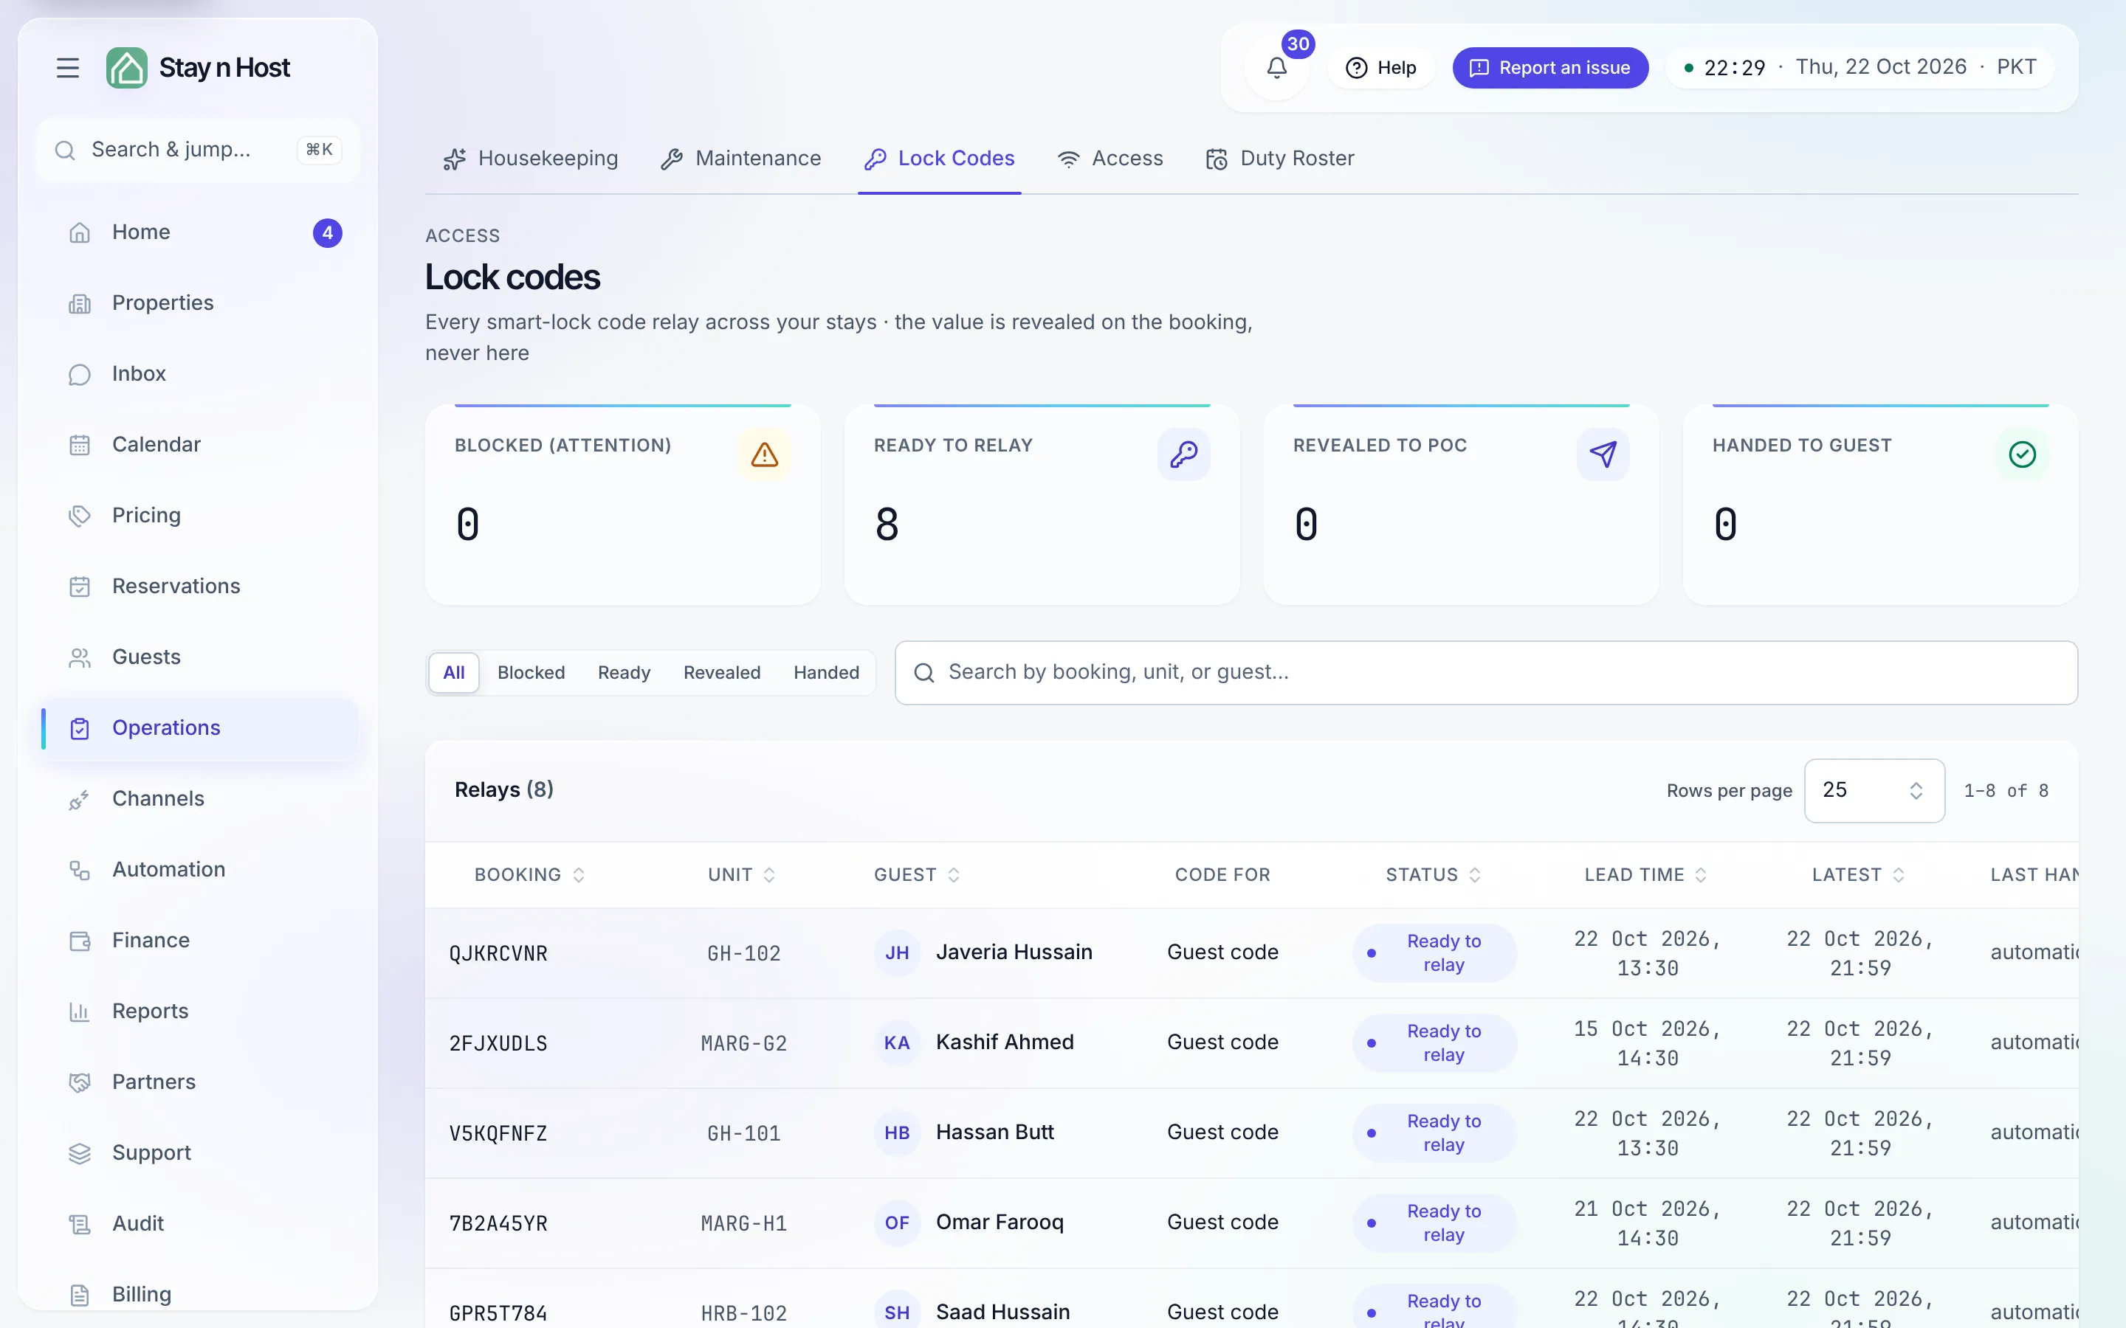This screenshot has height=1328, width=2126.
Task: Sort by the Unit column
Action: click(x=741, y=875)
